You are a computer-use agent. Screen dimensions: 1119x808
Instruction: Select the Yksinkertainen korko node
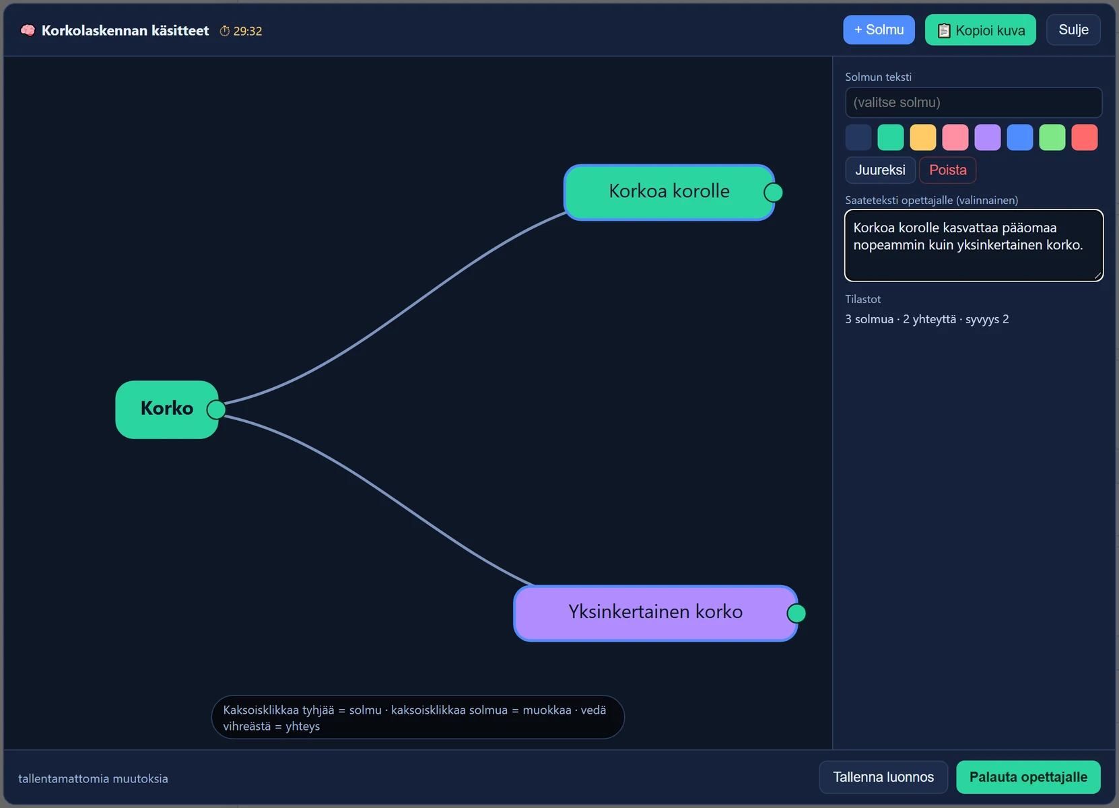(655, 613)
